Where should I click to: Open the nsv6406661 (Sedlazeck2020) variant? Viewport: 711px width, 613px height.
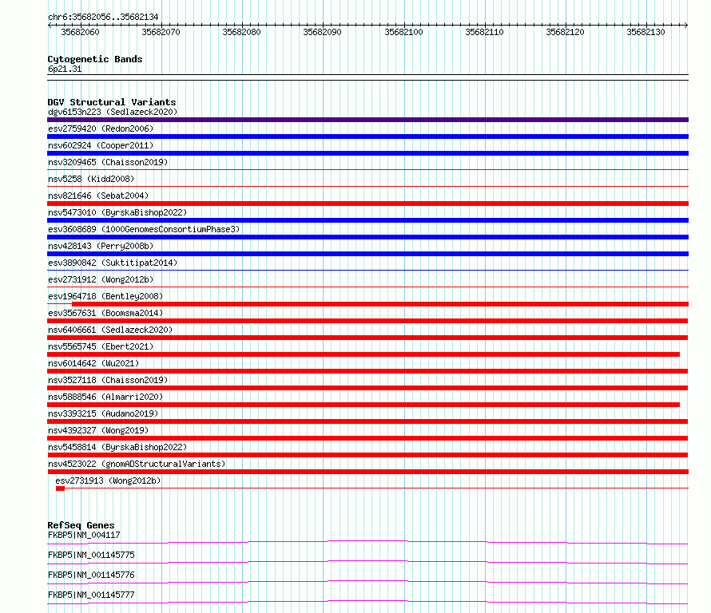[x=110, y=330]
